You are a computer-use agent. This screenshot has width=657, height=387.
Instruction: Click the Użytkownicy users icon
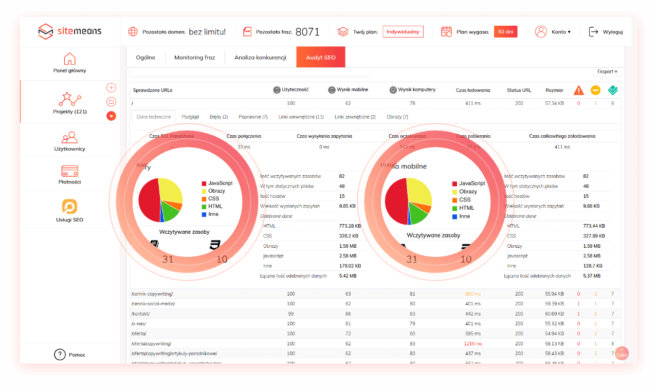pyautogui.click(x=69, y=137)
